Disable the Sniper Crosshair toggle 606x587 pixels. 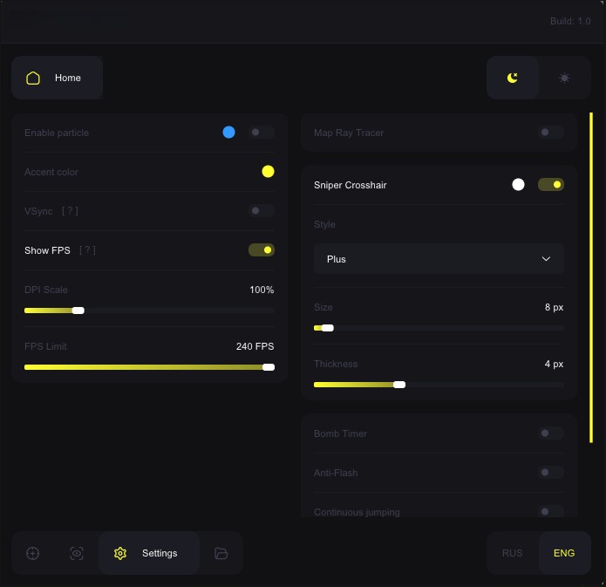click(551, 185)
